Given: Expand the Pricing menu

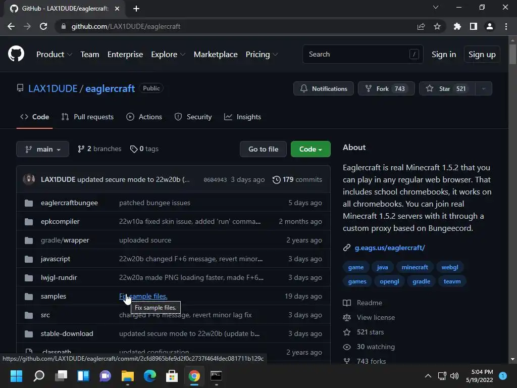Looking at the screenshot, I should (x=262, y=55).
